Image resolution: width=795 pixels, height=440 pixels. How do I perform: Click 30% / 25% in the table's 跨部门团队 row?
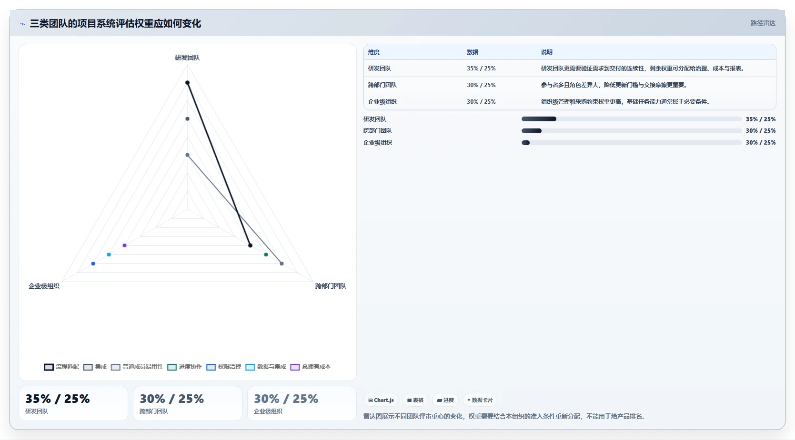(x=481, y=85)
